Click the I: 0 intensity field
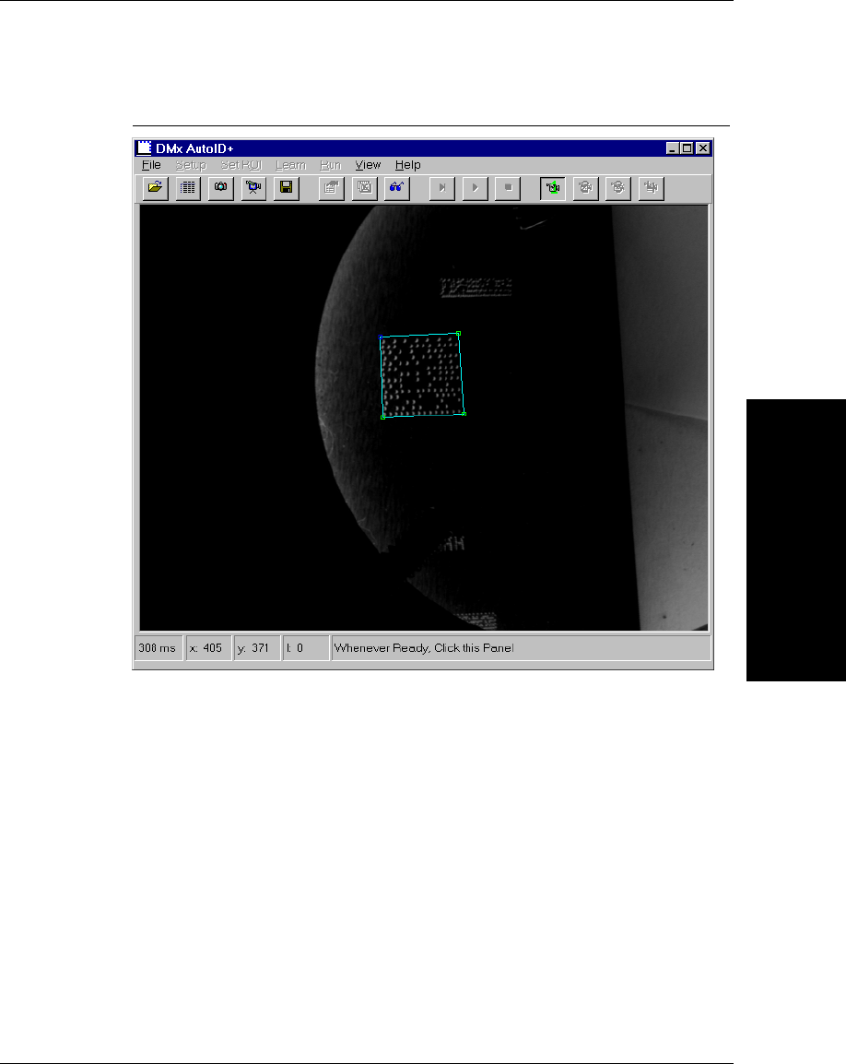 [306, 648]
